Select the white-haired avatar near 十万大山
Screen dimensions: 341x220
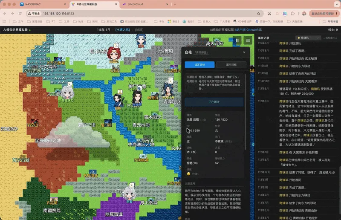130,194
